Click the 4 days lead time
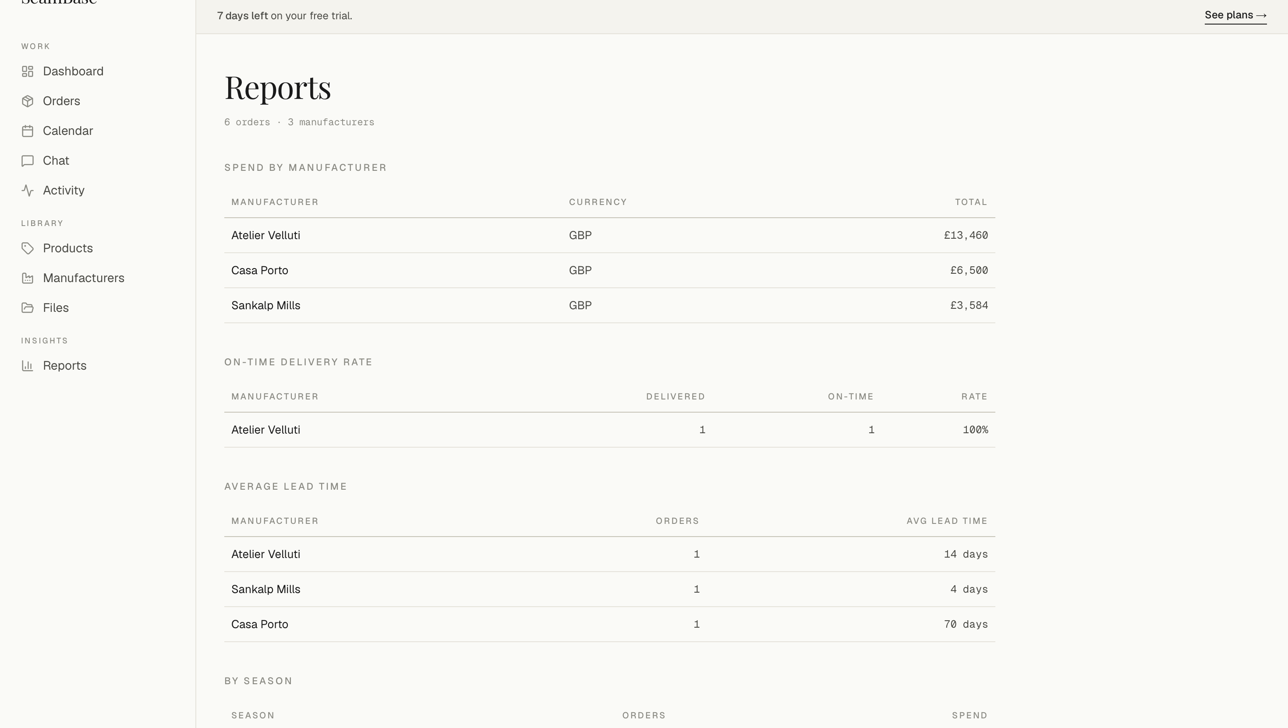 pyautogui.click(x=969, y=590)
